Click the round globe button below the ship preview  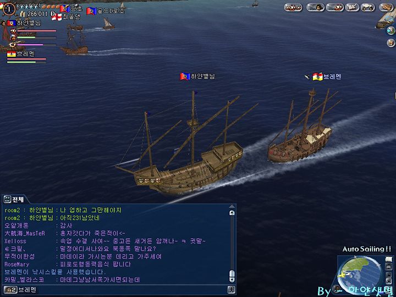pyautogui.click(x=391, y=31)
